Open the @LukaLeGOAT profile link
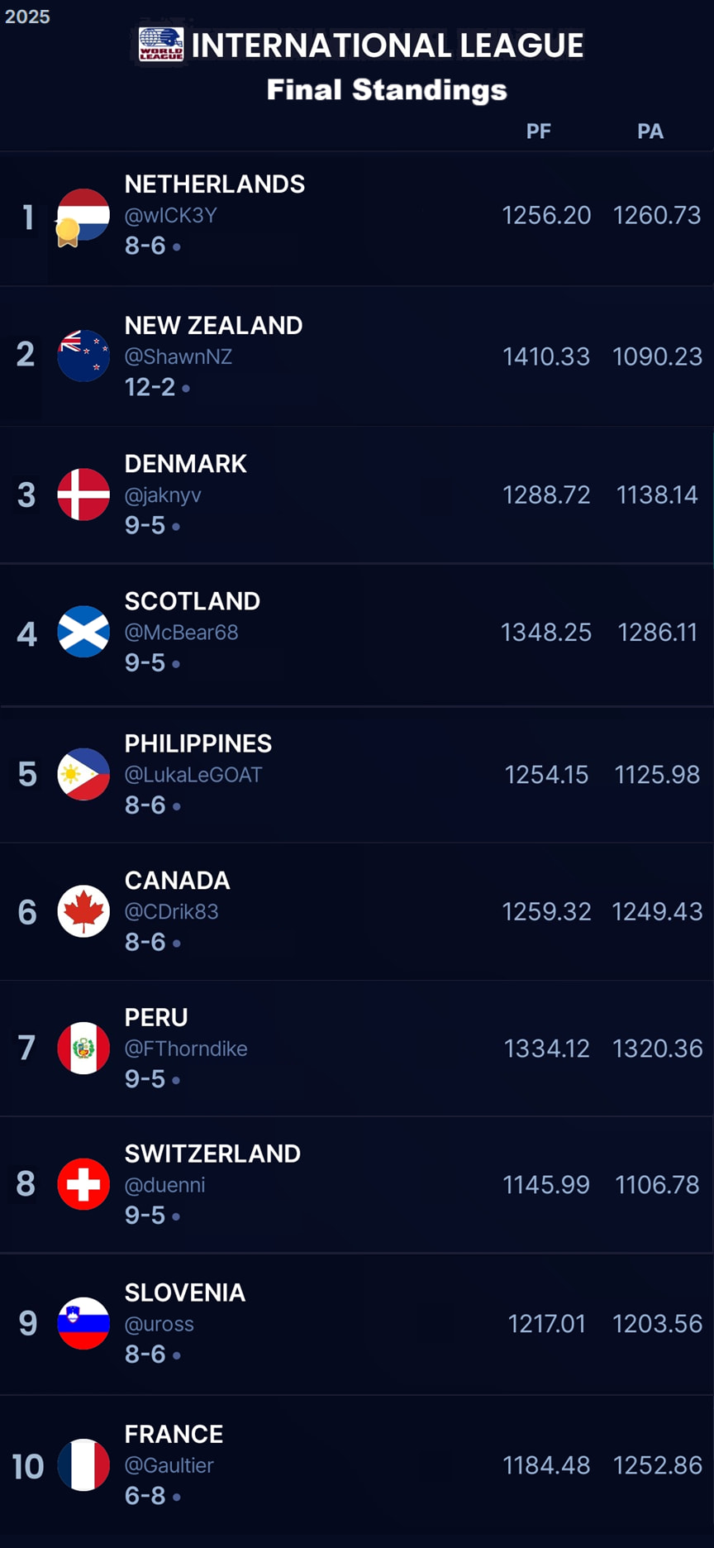 click(x=193, y=775)
